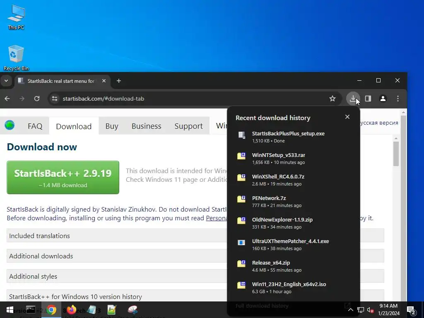Open the Windows Start button
424x318 pixels.
10,310
